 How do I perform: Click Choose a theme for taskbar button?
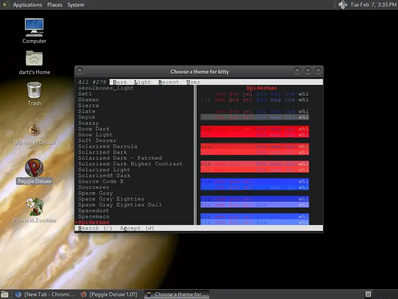pyautogui.click(x=177, y=294)
